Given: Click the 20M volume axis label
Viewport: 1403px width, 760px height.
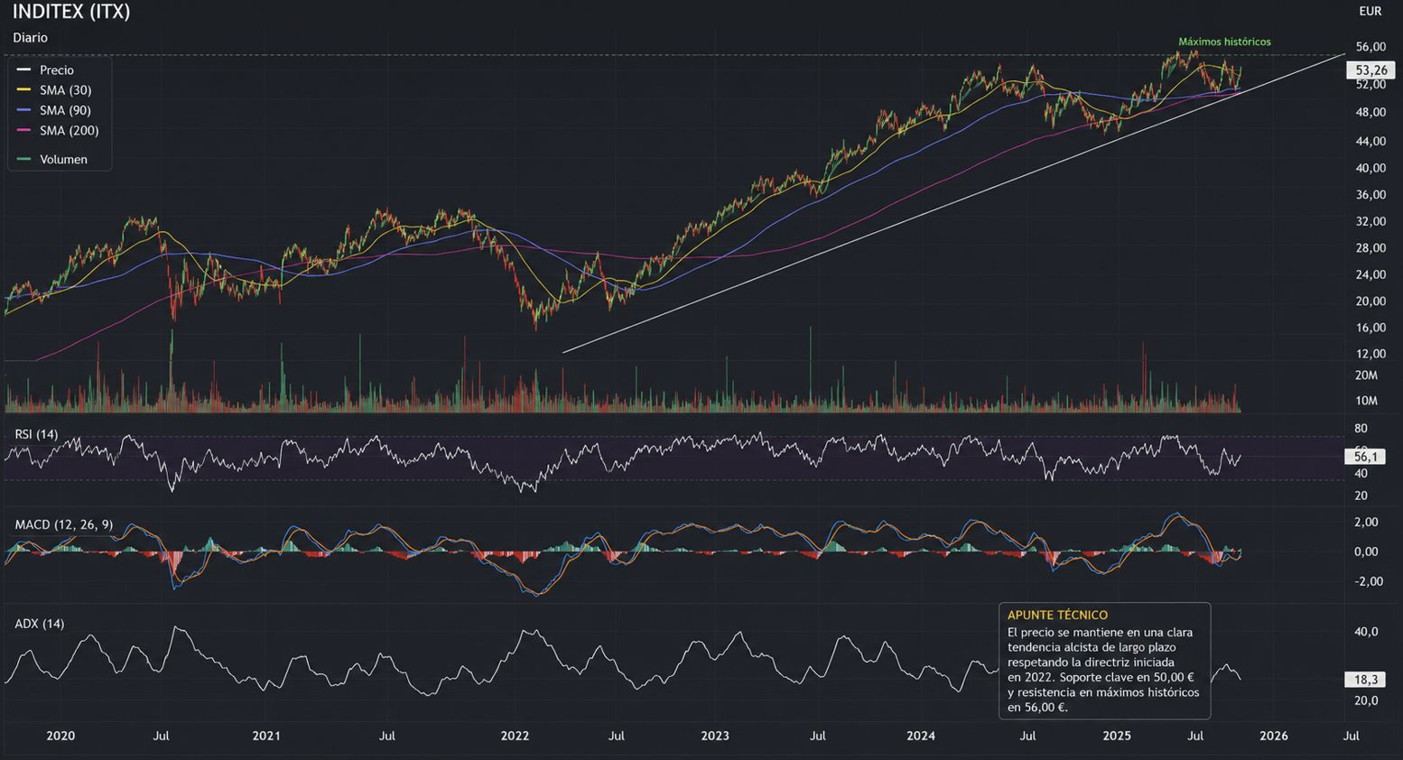Looking at the screenshot, I should (x=1366, y=375).
